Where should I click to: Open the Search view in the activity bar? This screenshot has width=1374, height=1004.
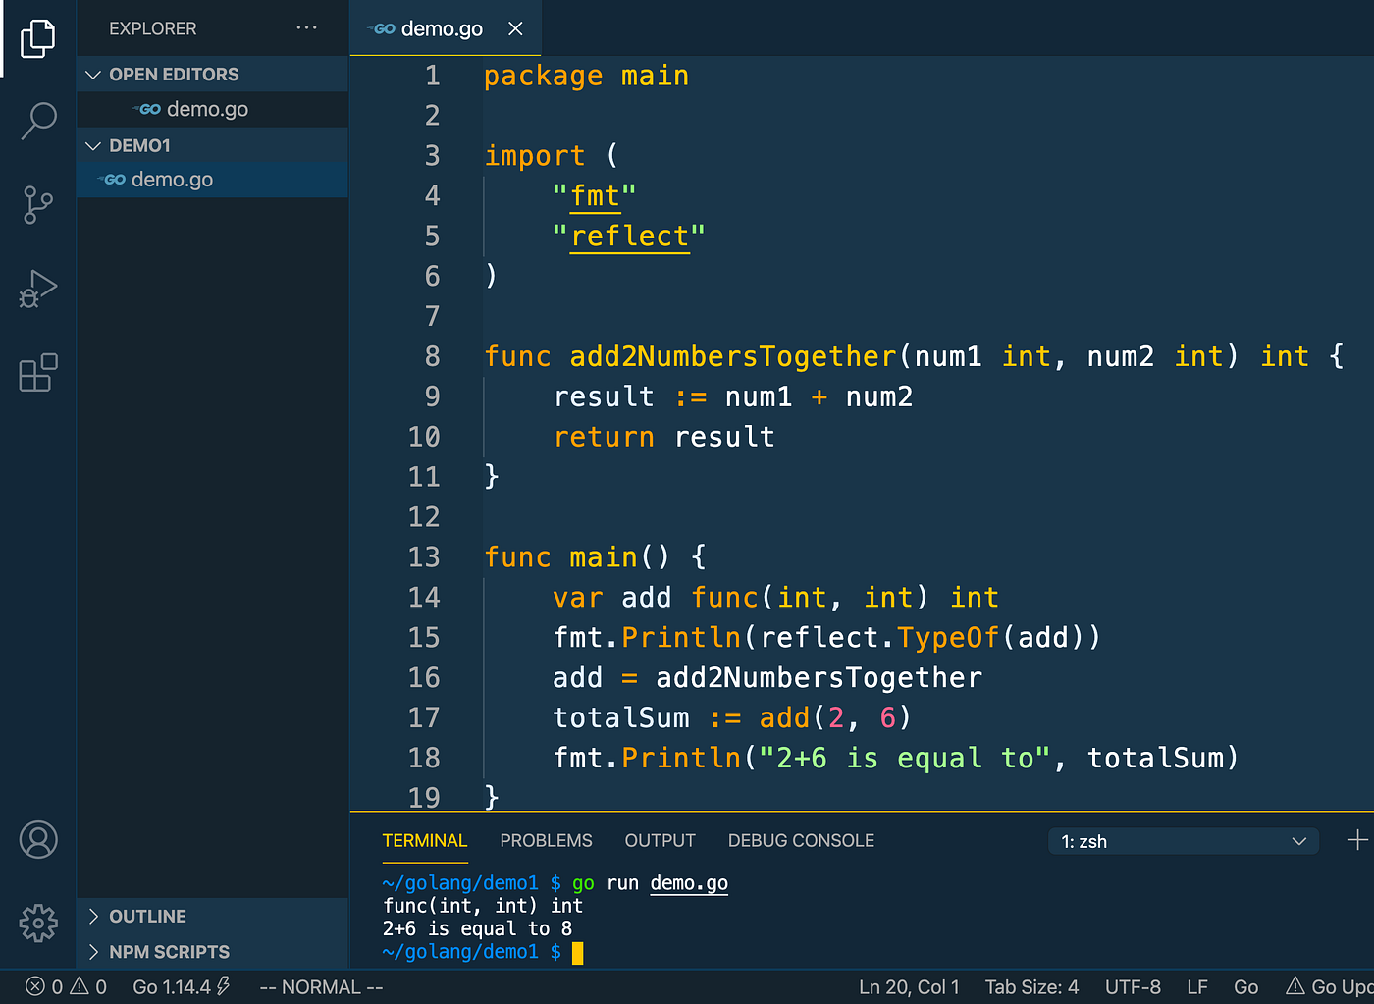(38, 120)
